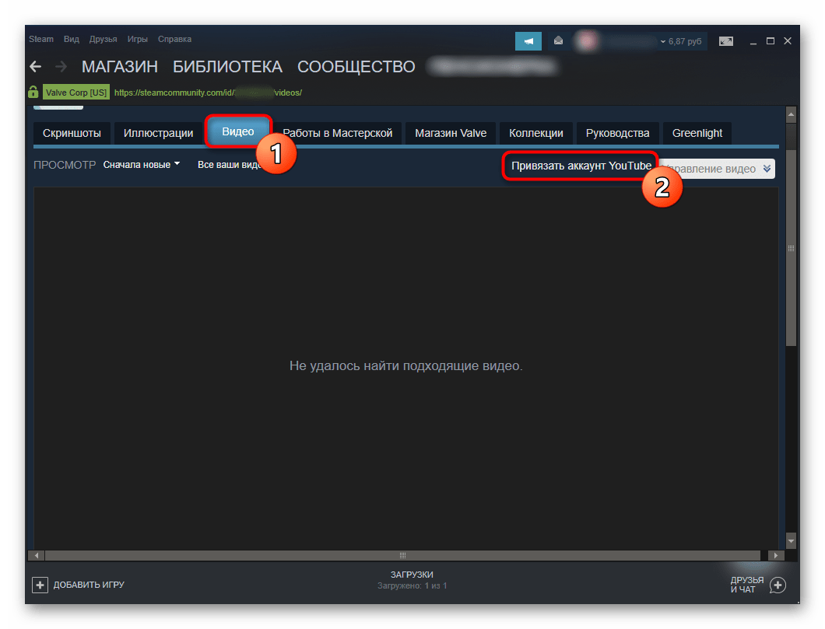Go back with the left arrow
This screenshot has height=629, width=825.
(x=35, y=67)
